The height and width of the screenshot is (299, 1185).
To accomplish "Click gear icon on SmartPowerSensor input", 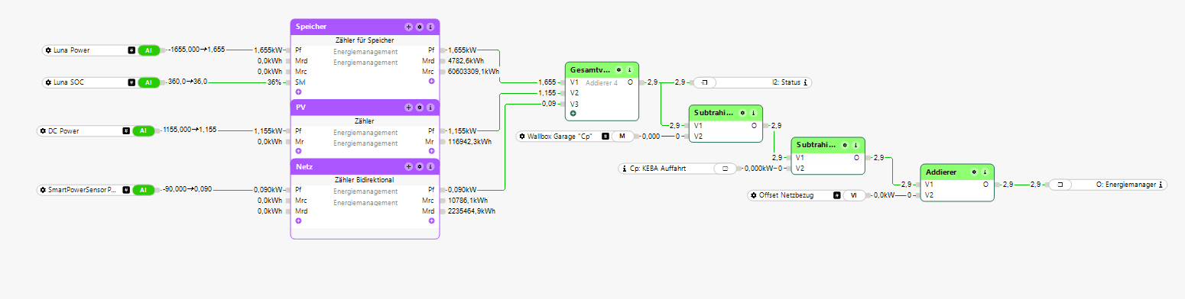I will tap(44, 190).
